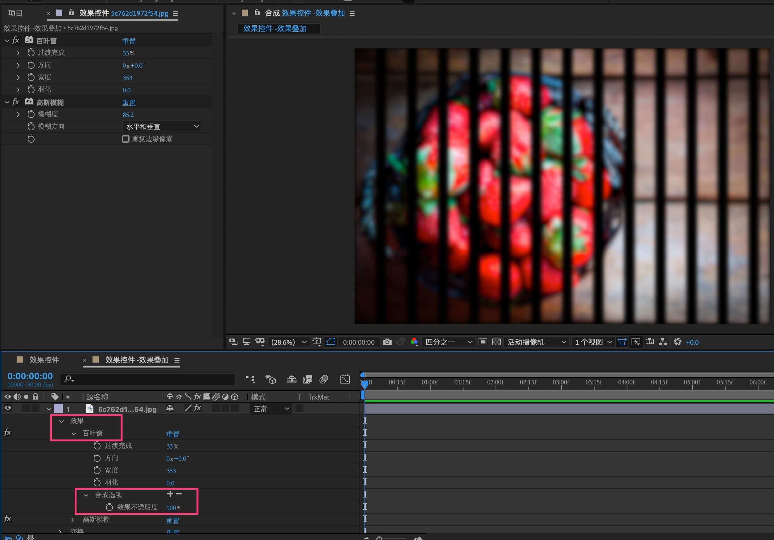Open the 四分之一 resolution dropdown

coord(448,342)
